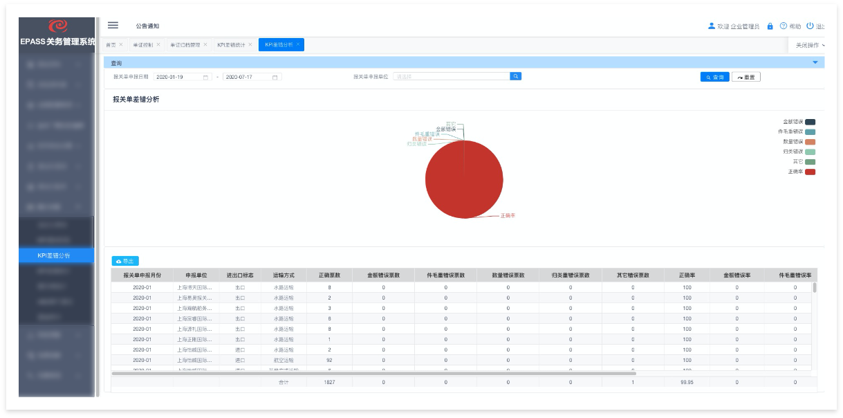The image size is (843, 418).
Task: Click the 归类重错误票数 column header
Action: tap(571, 275)
